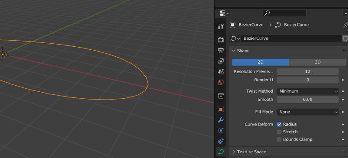
Task: Set curve shape to 2D
Action: [x=261, y=62]
